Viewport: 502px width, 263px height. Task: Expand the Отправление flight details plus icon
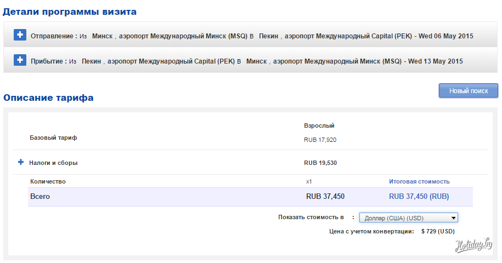coord(20,35)
